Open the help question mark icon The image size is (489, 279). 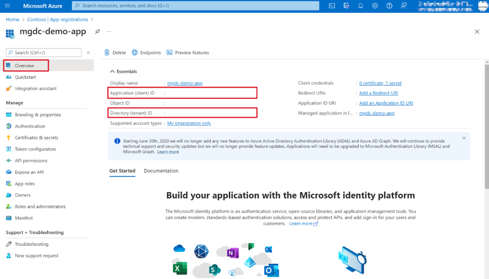click(389, 6)
